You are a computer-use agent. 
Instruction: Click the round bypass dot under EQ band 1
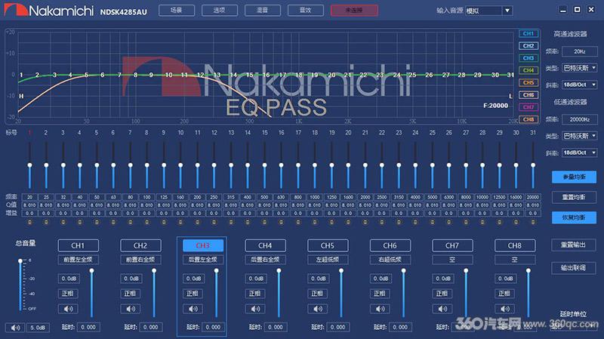coord(29,222)
